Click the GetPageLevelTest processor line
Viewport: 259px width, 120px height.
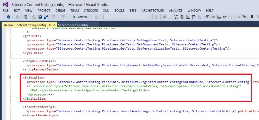(x=122, y=40)
